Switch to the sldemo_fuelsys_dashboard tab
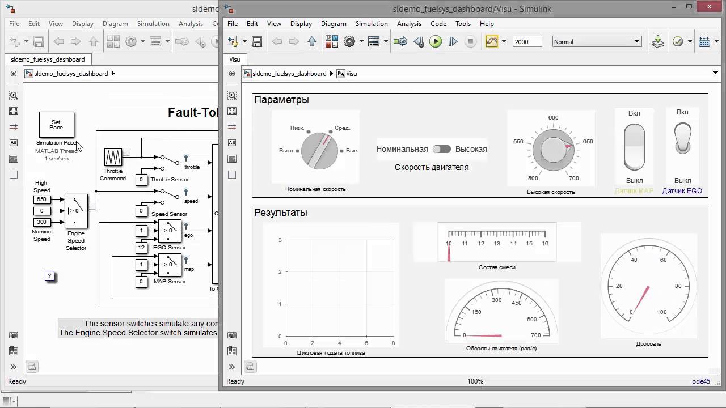This screenshot has width=726, height=408. coord(48,59)
